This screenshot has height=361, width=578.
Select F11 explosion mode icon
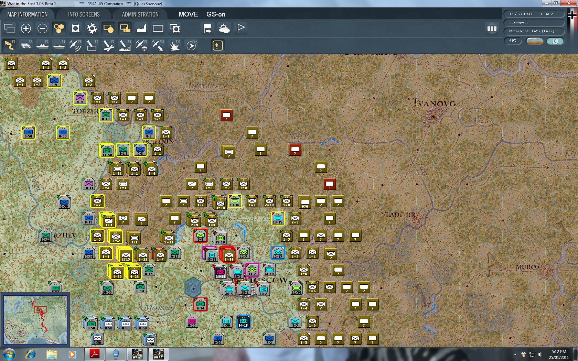(175, 45)
